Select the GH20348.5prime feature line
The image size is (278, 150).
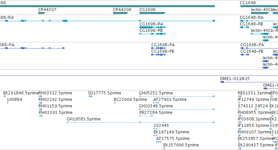point(177,109)
